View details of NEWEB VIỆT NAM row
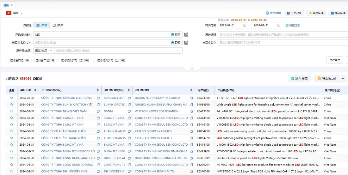 (11, 111)
